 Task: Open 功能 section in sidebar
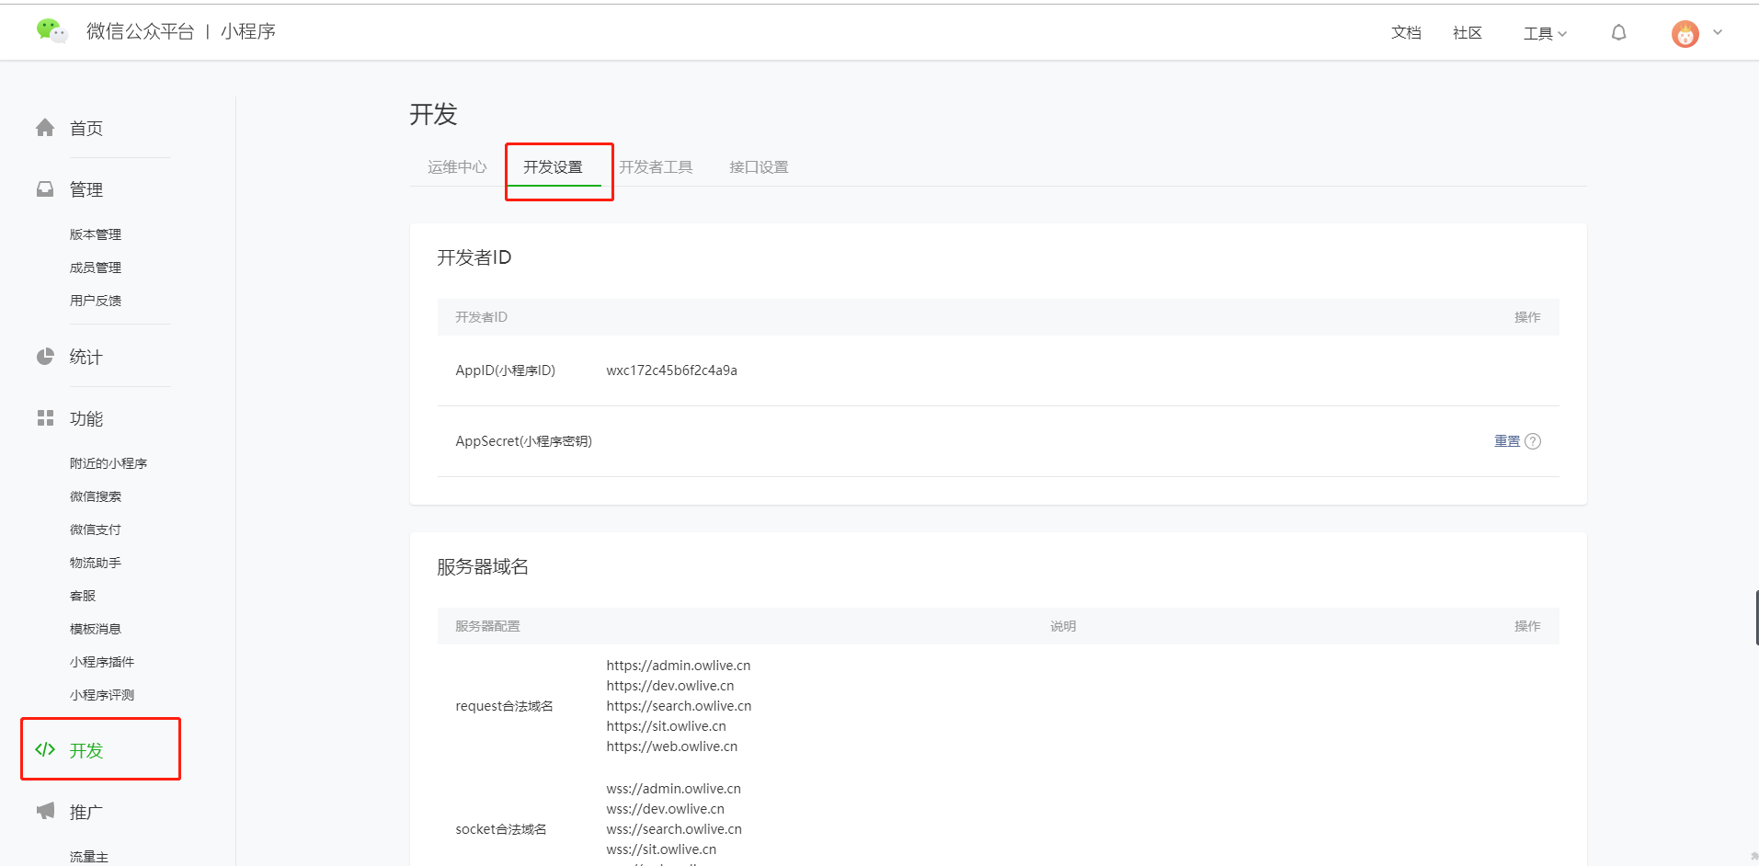[86, 418]
